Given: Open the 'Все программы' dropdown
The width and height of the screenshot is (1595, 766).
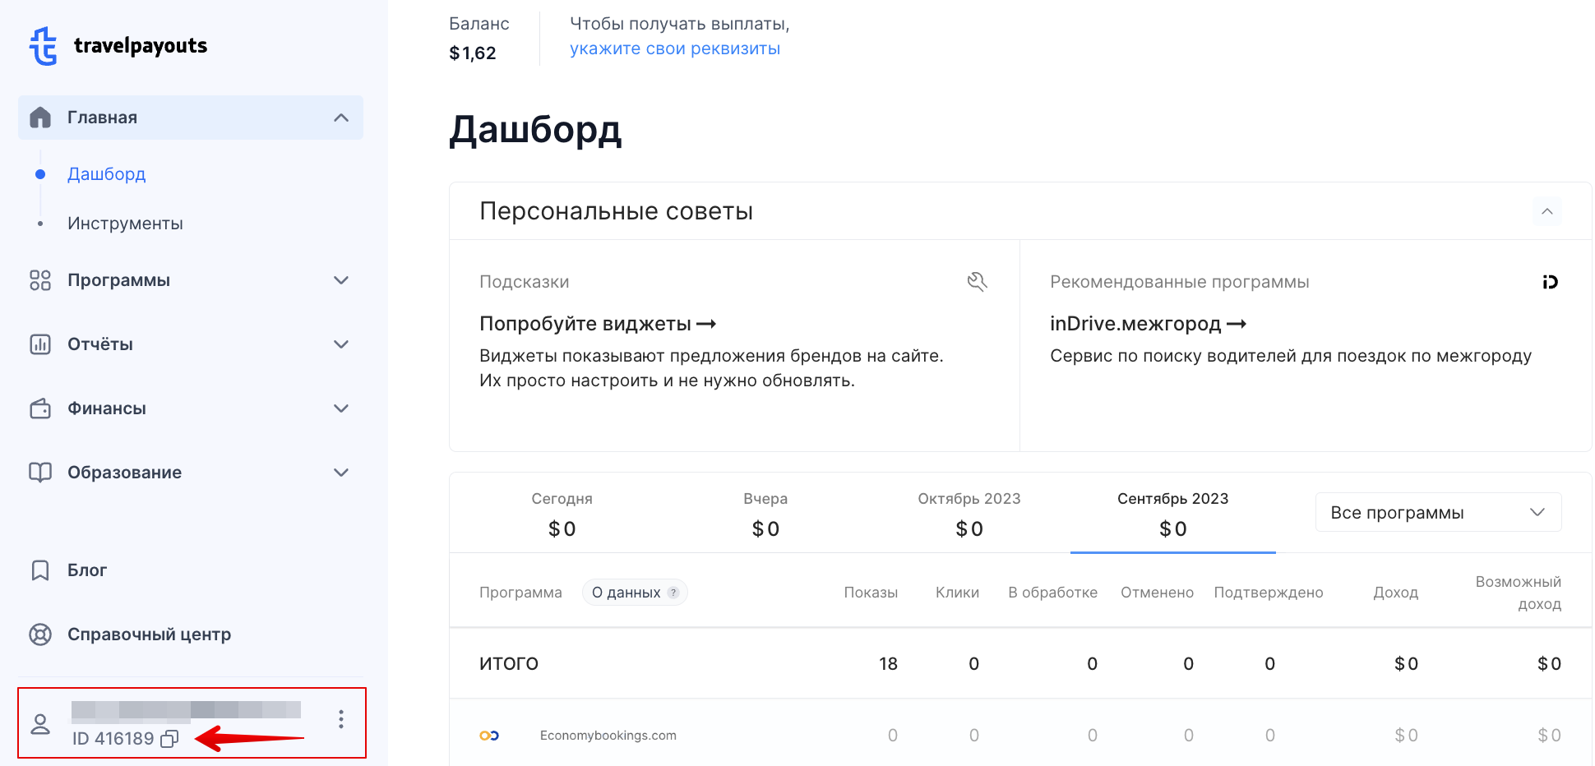Looking at the screenshot, I should coord(1437,513).
